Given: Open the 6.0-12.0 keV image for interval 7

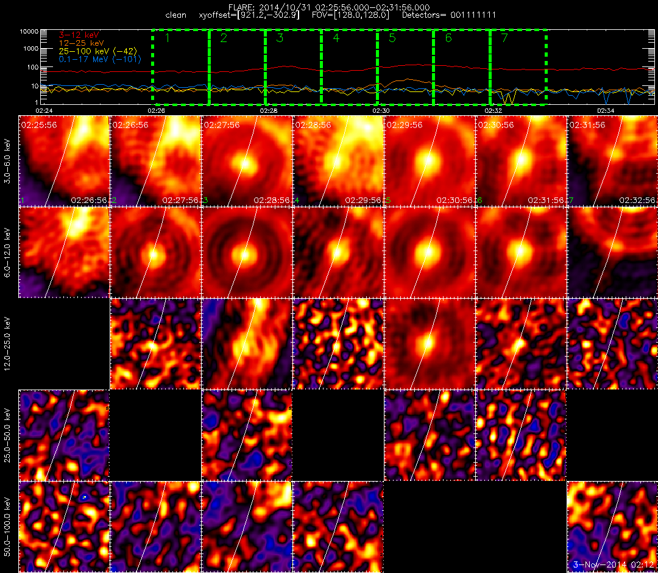Looking at the screenshot, I should pos(613,253).
